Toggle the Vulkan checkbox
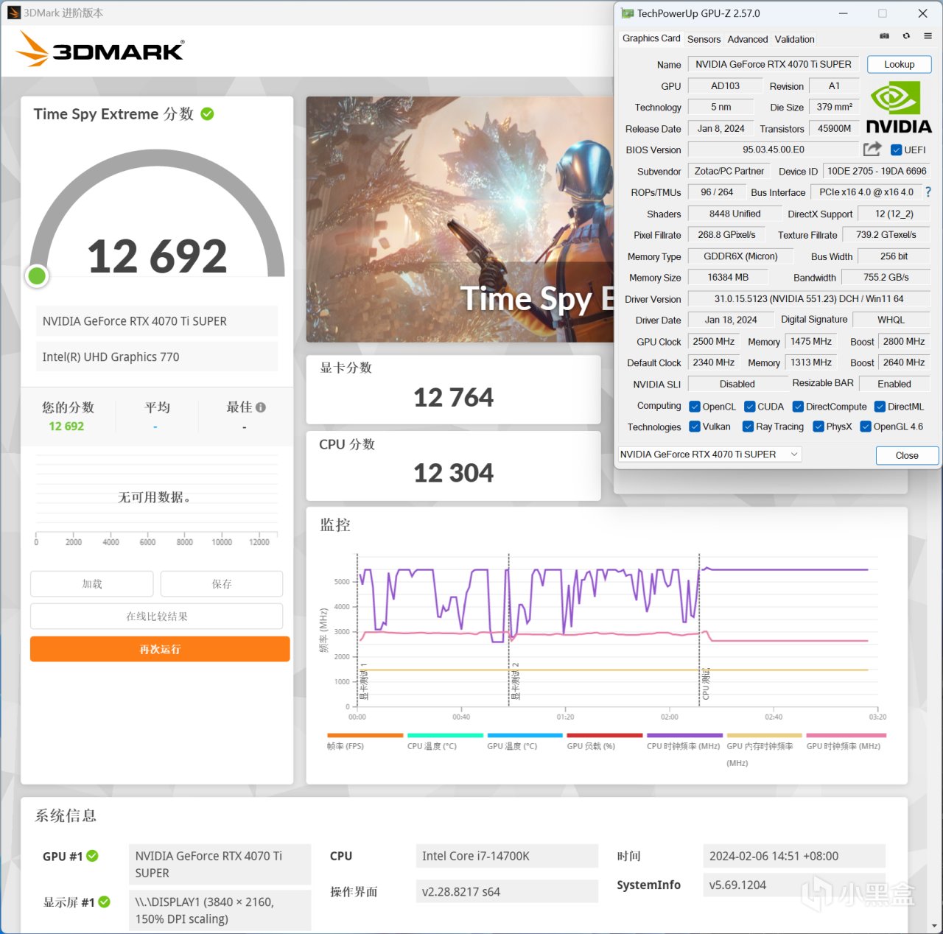Screen dimensions: 943x934 click(x=695, y=426)
